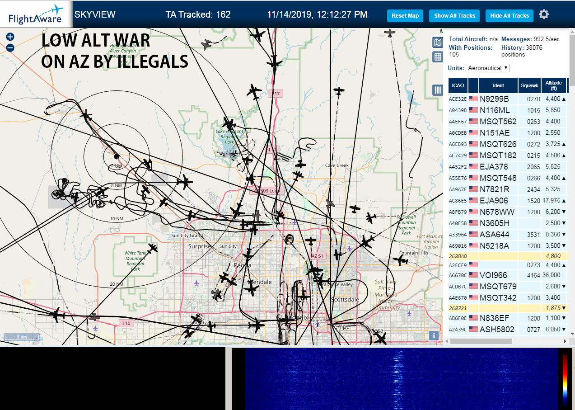This screenshot has height=410, width=575.
Task: Toggle the grid overlay icon
Action: tap(438, 57)
